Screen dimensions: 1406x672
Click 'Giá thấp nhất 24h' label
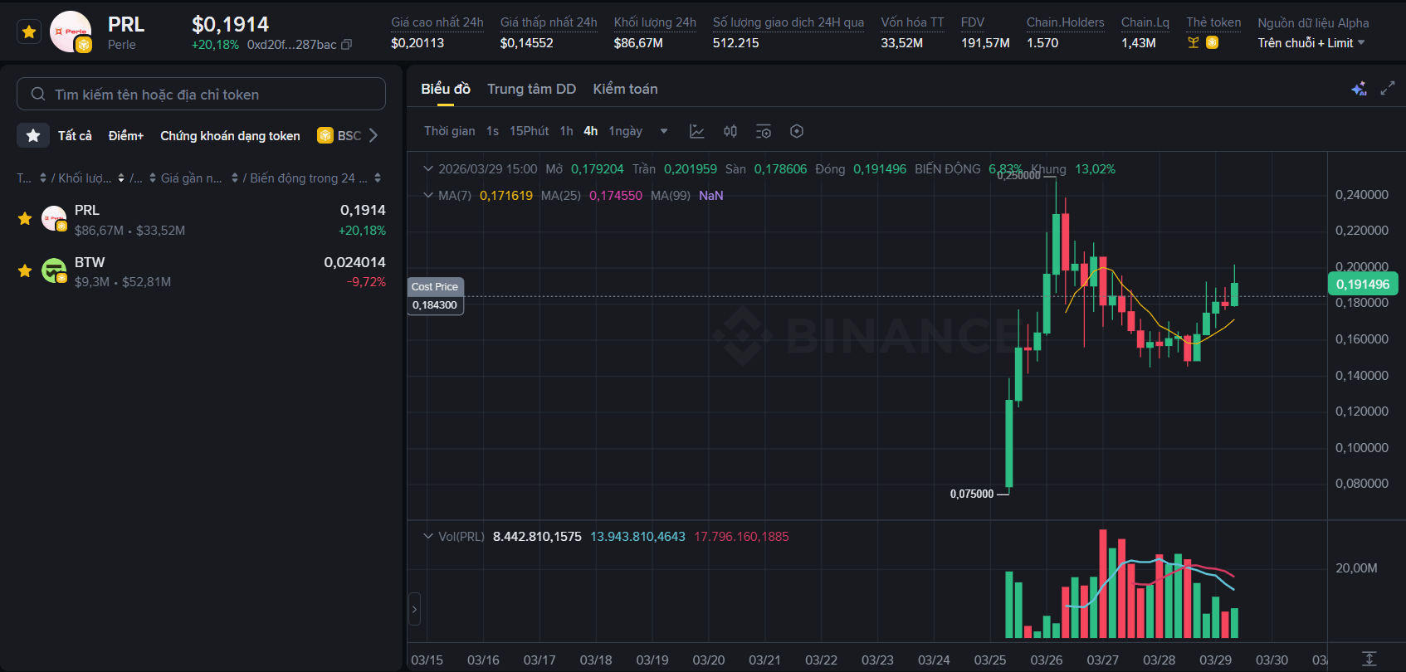(x=549, y=22)
